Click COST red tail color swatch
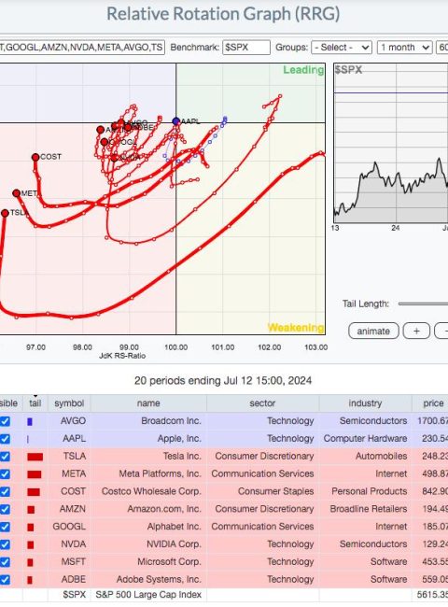Image resolution: width=448 pixels, height=607 pixels. (x=34, y=492)
